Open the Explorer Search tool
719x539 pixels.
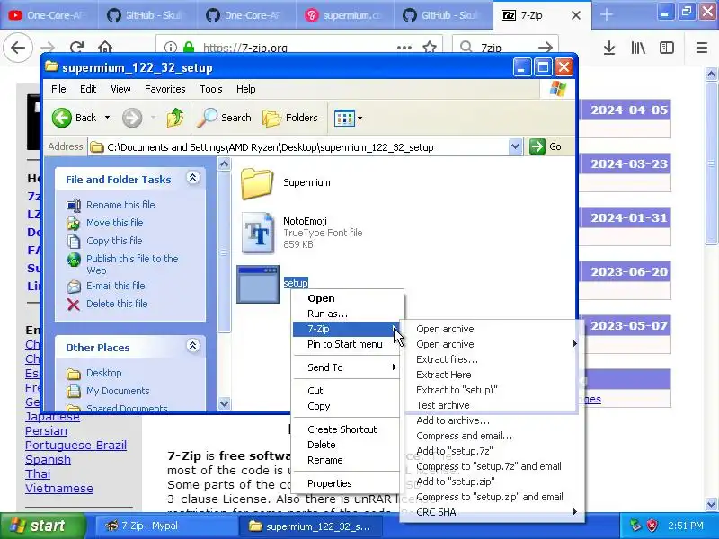tap(224, 118)
